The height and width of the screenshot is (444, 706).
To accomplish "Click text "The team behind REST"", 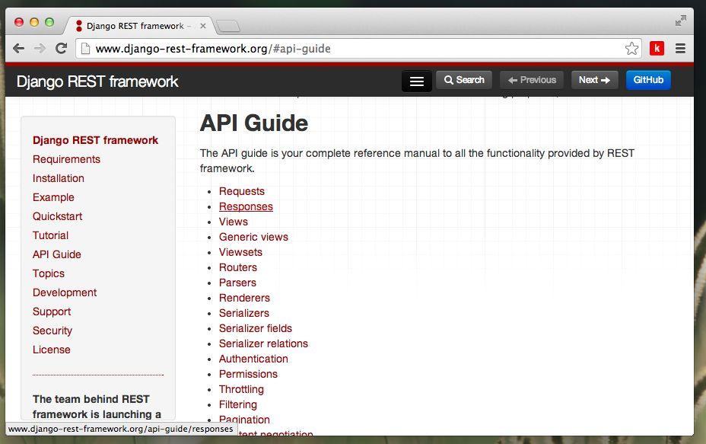I will [91, 399].
